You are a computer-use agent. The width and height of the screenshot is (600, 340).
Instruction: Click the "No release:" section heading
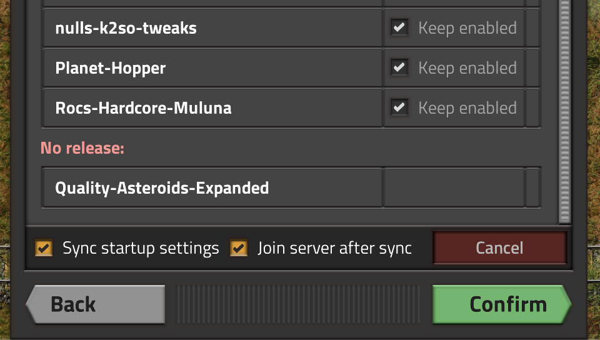(82, 148)
